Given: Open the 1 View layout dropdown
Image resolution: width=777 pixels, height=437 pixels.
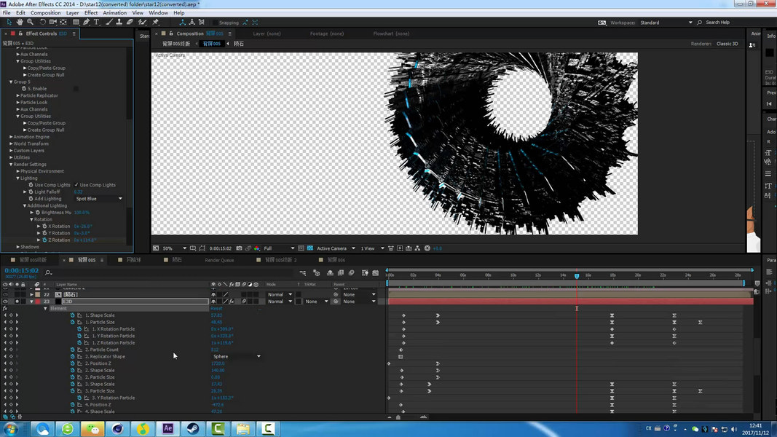Looking at the screenshot, I should coord(372,248).
